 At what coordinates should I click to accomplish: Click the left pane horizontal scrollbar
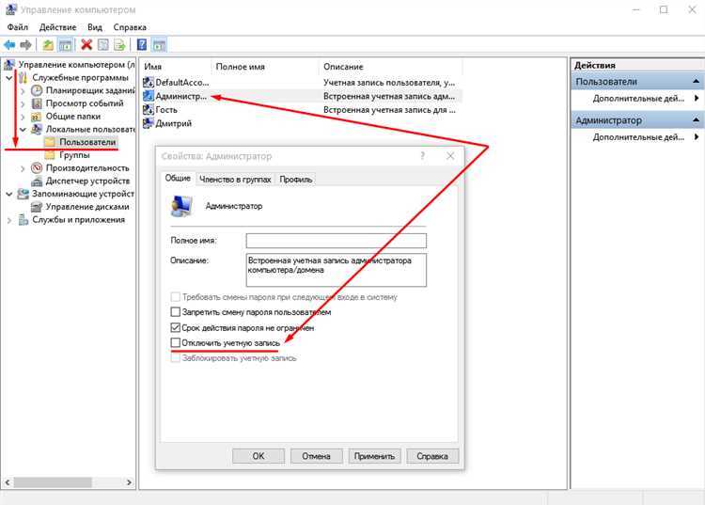point(68,482)
